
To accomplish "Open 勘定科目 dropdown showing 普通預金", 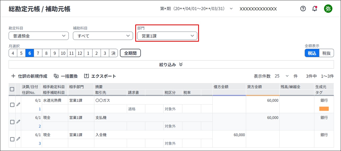I will coord(39,36).
